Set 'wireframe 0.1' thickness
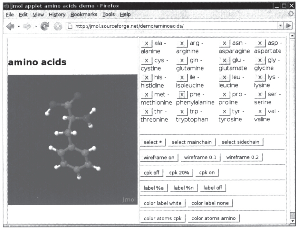 [200, 158]
